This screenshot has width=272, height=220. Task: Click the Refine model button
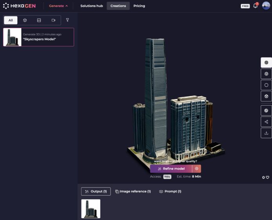click(171, 169)
